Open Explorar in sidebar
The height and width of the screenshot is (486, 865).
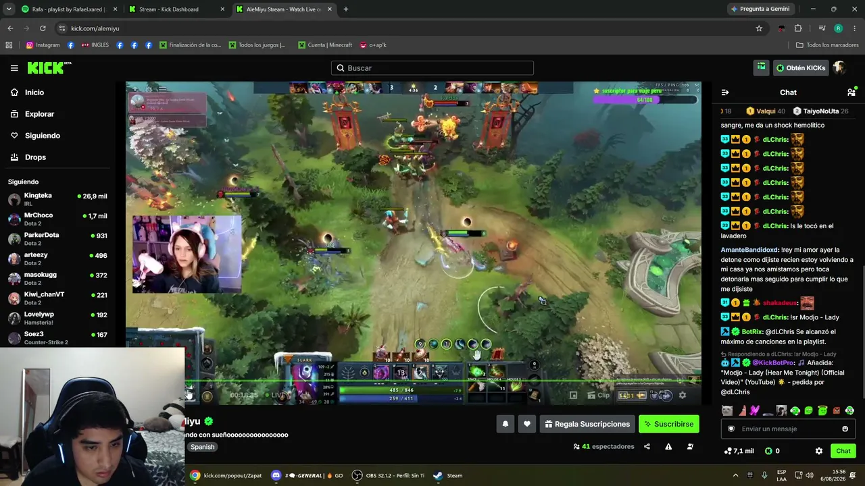click(33, 114)
